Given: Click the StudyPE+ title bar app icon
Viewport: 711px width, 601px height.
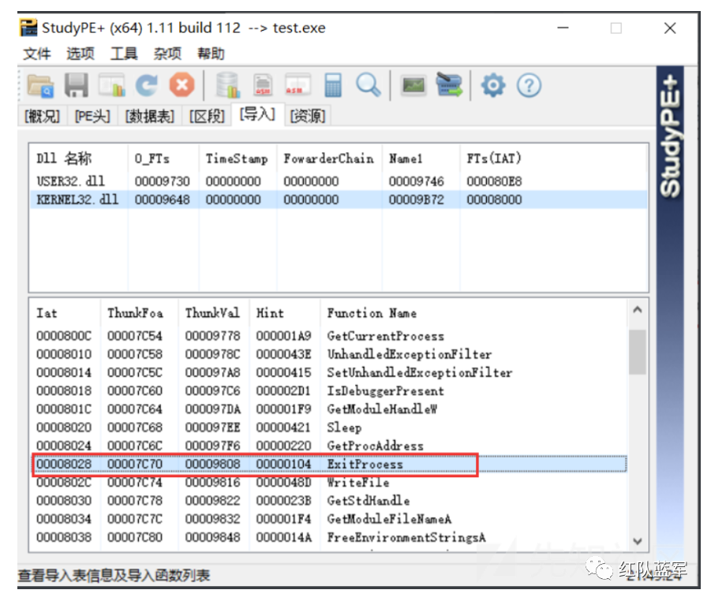Looking at the screenshot, I should 28,28.
